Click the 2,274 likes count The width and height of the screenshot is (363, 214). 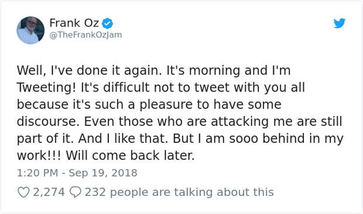pyautogui.click(x=49, y=192)
